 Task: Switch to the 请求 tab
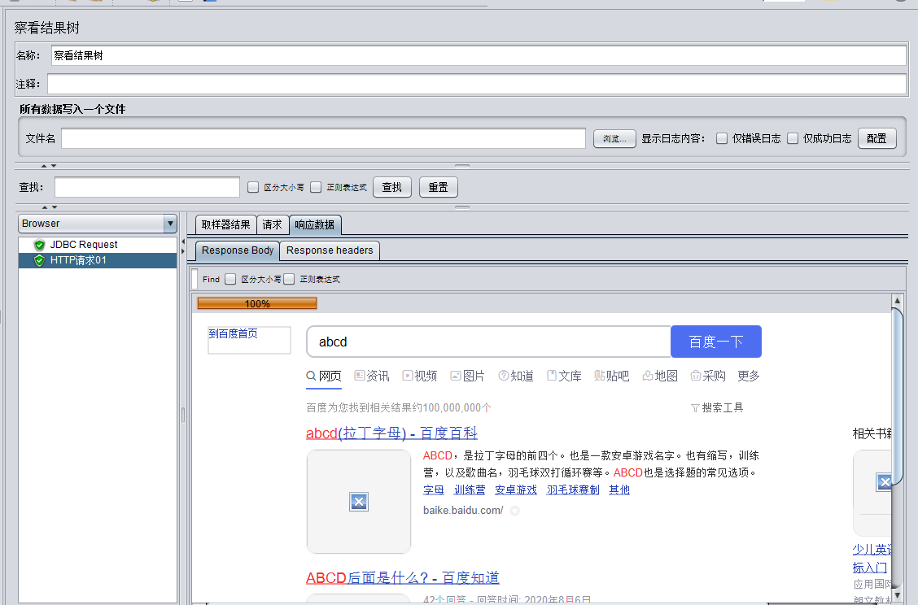tap(273, 224)
